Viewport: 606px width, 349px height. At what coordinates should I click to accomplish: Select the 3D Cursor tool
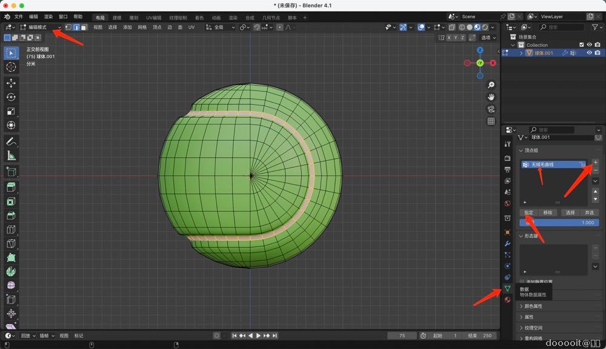[x=11, y=67]
